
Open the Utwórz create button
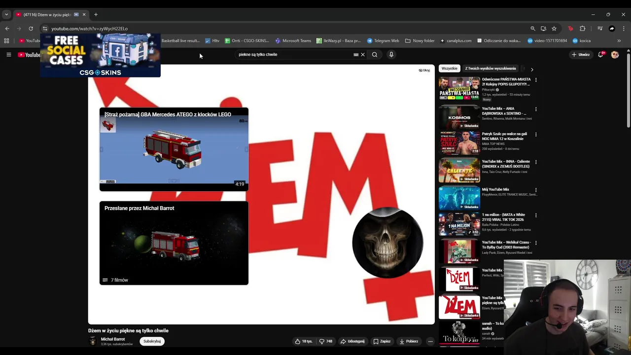(581, 55)
